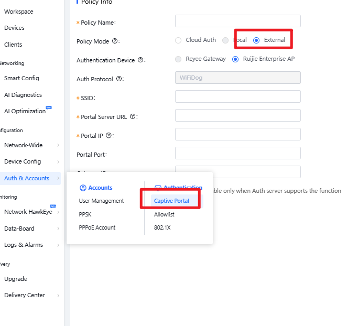Open Captive Portal from the Authentication menu
The height and width of the screenshot is (326, 358).
click(x=171, y=201)
